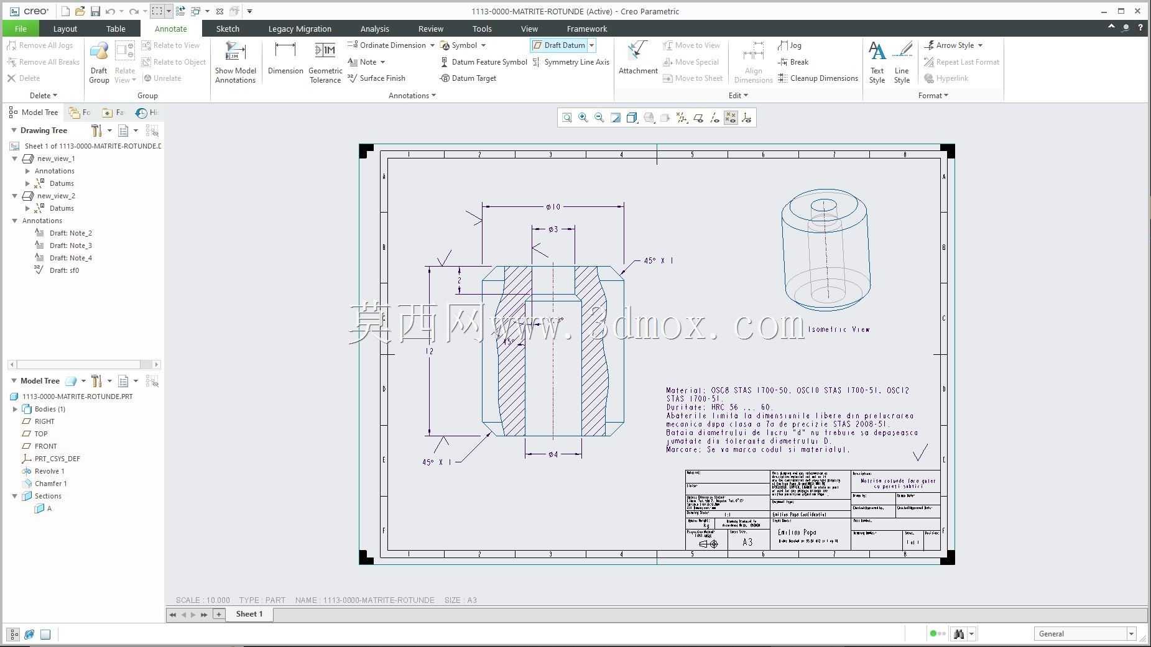Open the General selection filter combo box
This screenshot has height=647, width=1151.
pos(1085,634)
